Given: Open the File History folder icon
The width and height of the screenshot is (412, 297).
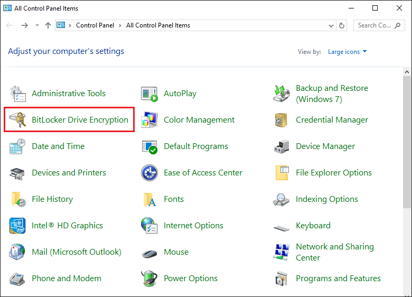Looking at the screenshot, I should (18, 199).
